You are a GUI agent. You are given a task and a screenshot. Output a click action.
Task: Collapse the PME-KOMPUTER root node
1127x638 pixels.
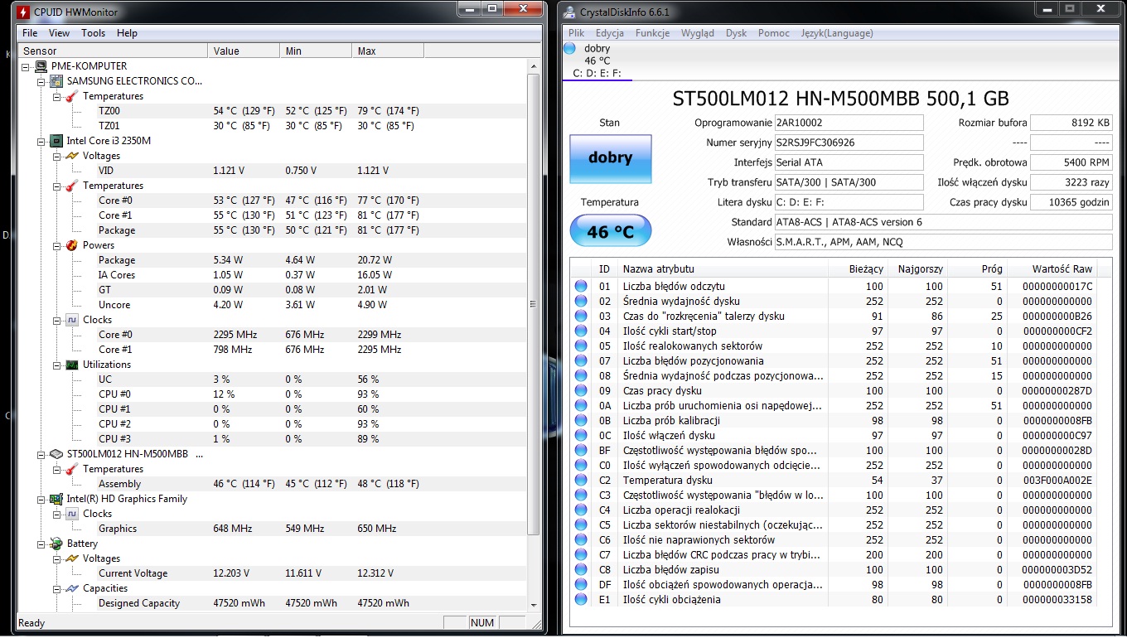point(26,66)
